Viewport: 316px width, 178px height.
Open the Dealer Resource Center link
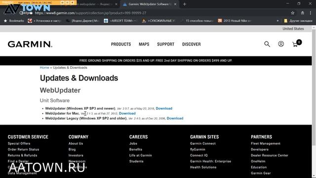[x=270, y=155]
